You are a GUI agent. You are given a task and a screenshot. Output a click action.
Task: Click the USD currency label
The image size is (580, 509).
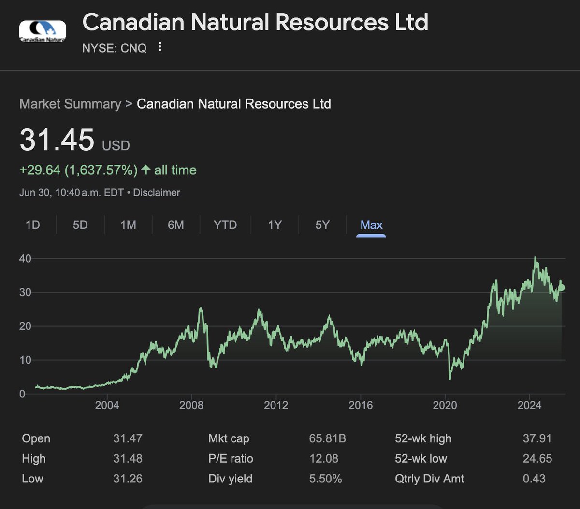(x=116, y=145)
